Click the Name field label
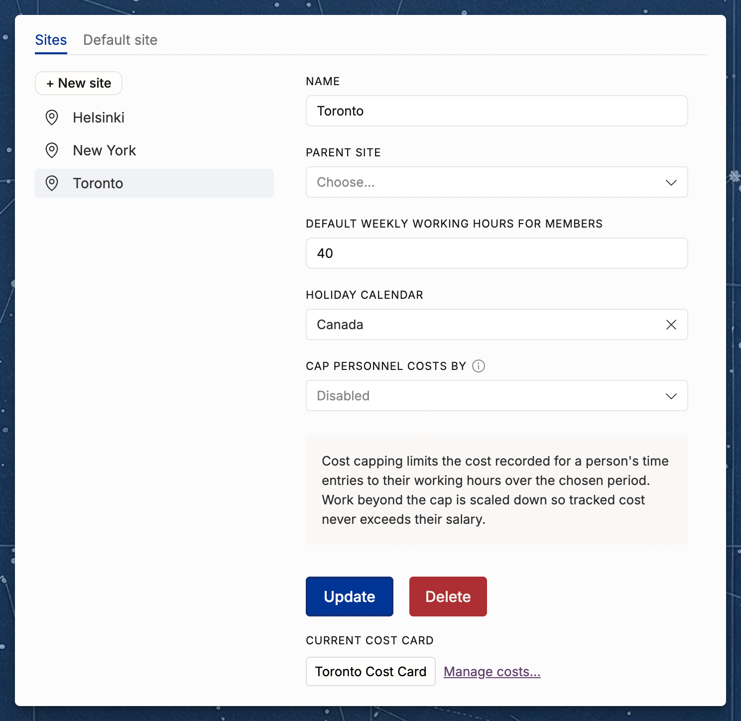741x721 pixels. point(323,81)
